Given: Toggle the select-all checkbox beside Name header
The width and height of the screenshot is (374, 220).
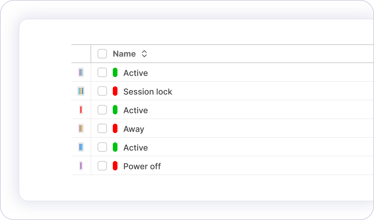Looking at the screenshot, I should click(x=102, y=54).
